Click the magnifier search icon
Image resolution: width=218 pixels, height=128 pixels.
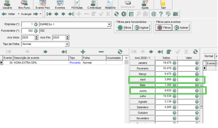click(x=138, y=14)
